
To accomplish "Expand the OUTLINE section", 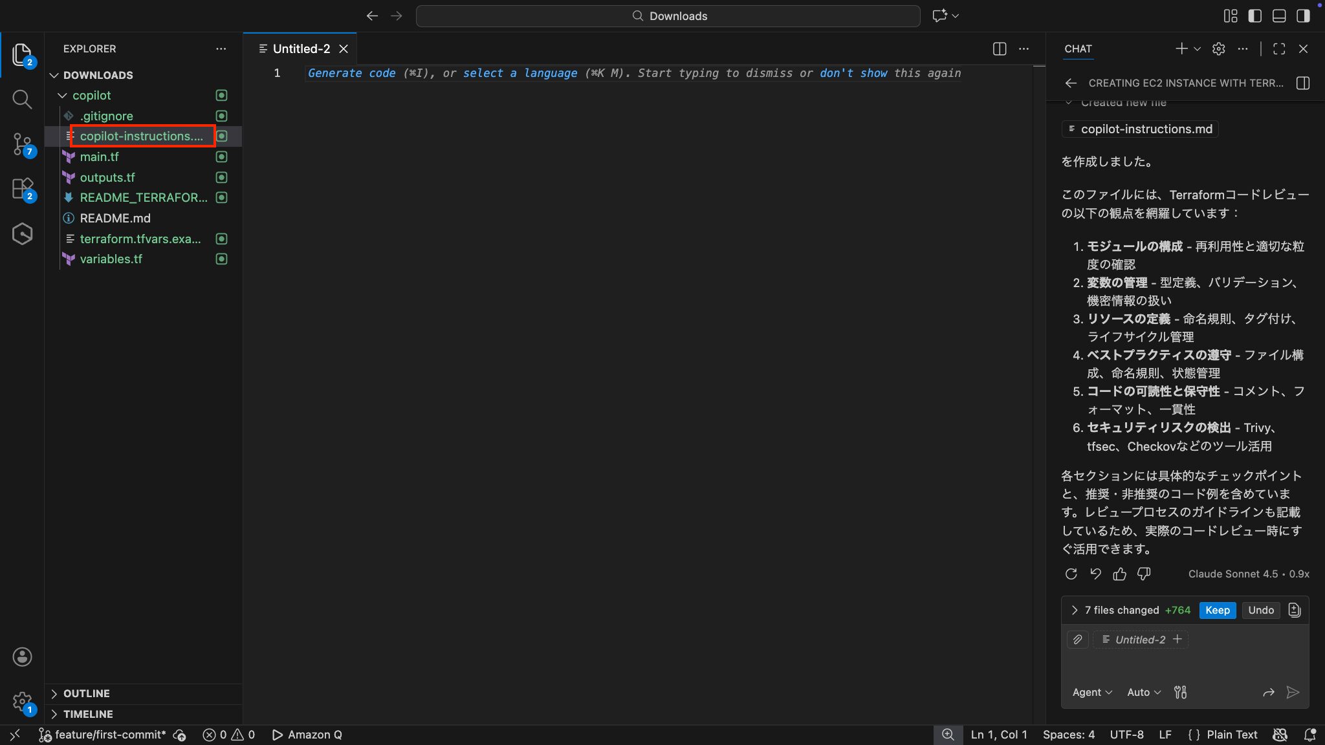I will point(86,693).
